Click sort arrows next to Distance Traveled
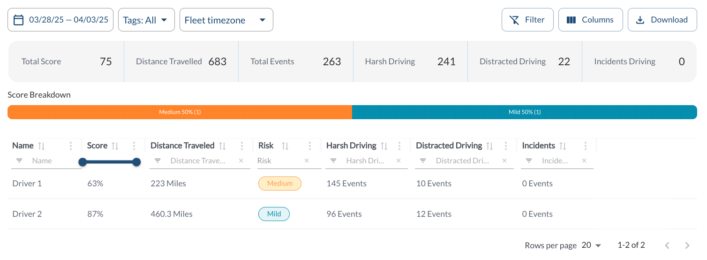This screenshot has width=707, height=260. coord(223,146)
